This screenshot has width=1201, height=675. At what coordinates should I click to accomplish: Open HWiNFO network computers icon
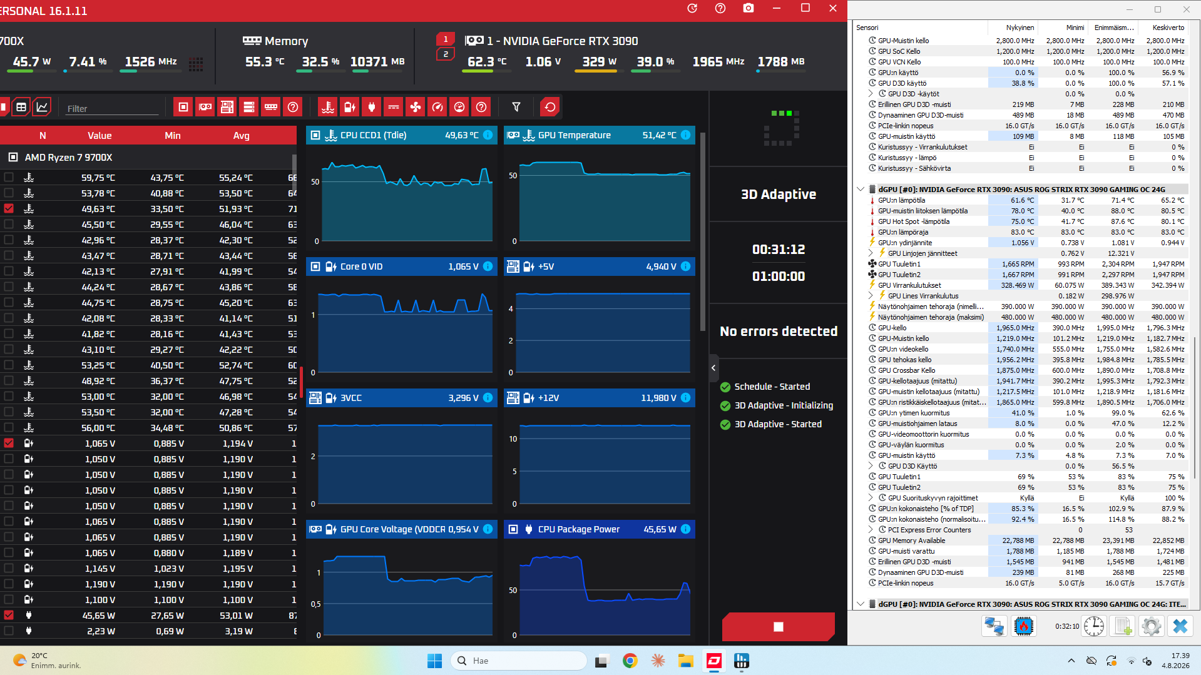point(994,626)
